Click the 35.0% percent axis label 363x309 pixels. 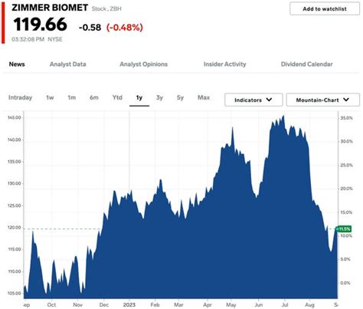[x=346, y=118]
